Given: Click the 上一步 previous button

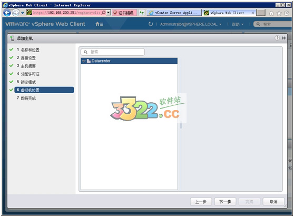Looking at the screenshot, I should coord(201,202).
